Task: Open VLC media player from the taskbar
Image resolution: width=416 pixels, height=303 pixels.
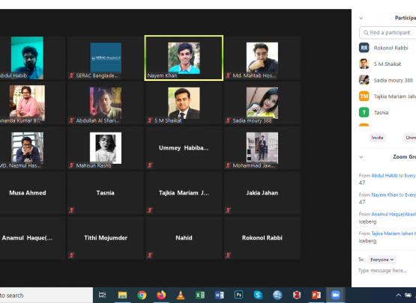Action: pos(181,295)
